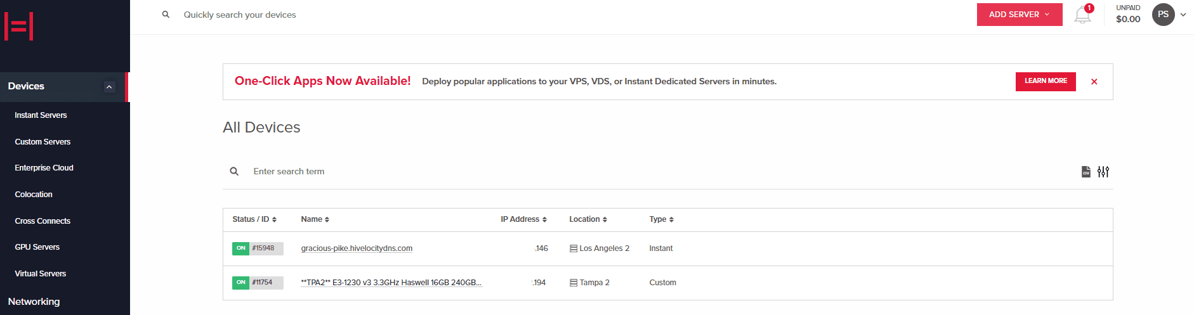
Task: Export the device list as CSV
Action: tap(1086, 172)
